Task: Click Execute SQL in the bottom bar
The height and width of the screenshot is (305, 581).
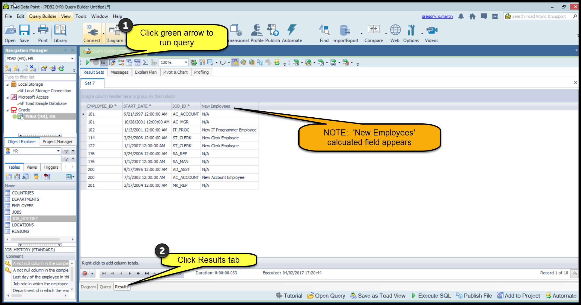Action: pyautogui.click(x=431, y=296)
